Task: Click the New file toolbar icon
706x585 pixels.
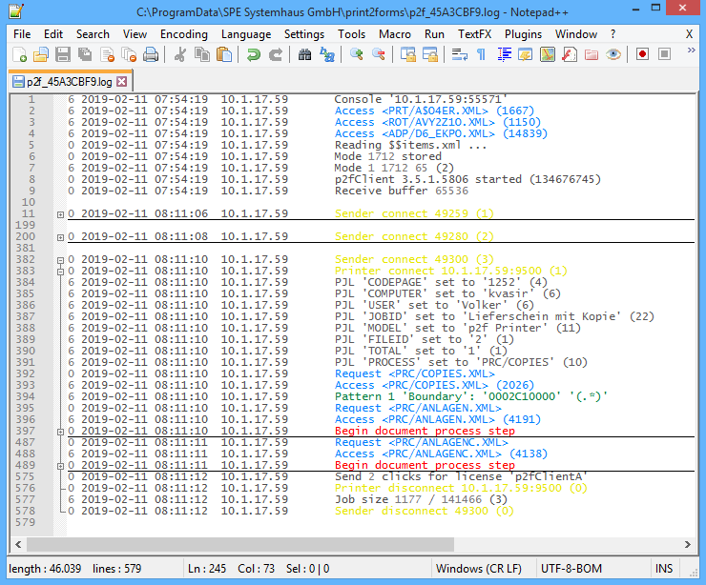Action: (x=19, y=54)
